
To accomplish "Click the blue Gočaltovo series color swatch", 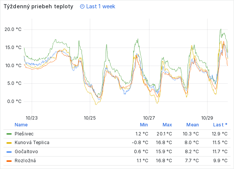I will 9,152.
